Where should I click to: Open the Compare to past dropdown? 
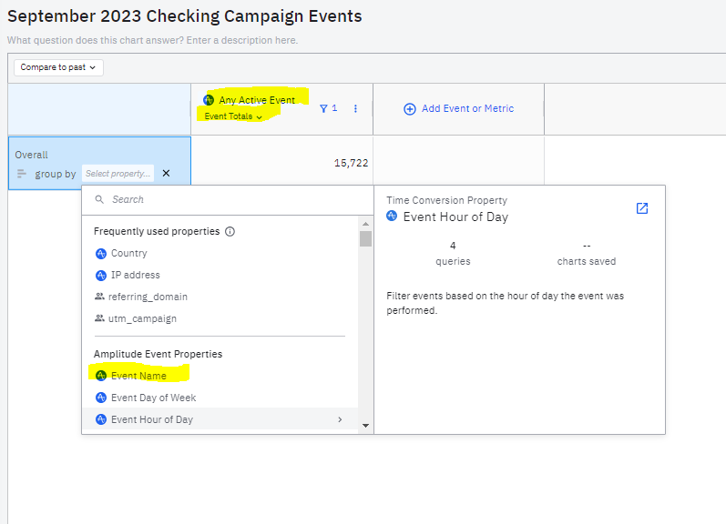pos(58,67)
